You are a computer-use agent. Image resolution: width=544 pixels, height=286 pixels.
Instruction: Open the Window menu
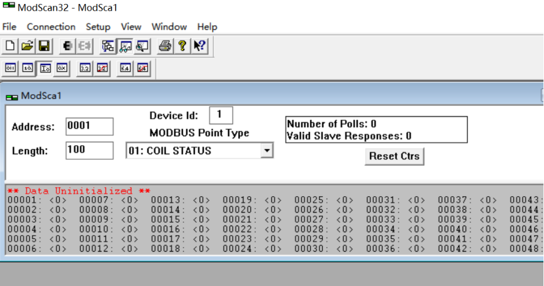[x=169, y=27]
